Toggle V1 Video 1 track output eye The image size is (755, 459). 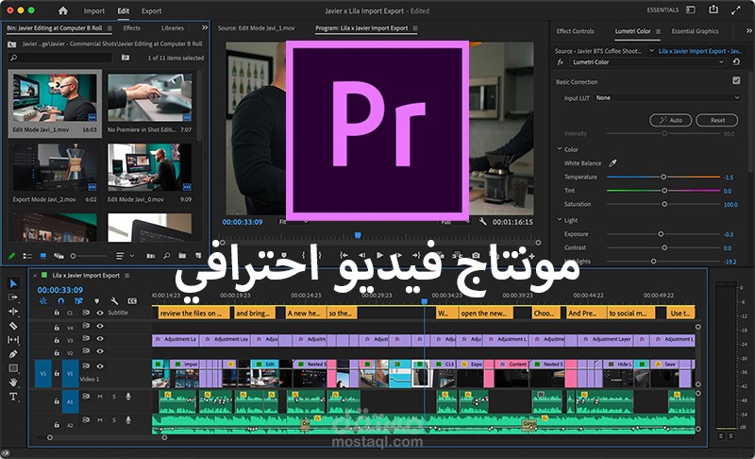[x=100, y=366]
